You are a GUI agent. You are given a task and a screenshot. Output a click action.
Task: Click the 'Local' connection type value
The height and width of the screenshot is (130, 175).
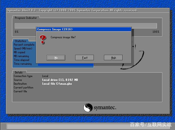click(x=45, y=76)
